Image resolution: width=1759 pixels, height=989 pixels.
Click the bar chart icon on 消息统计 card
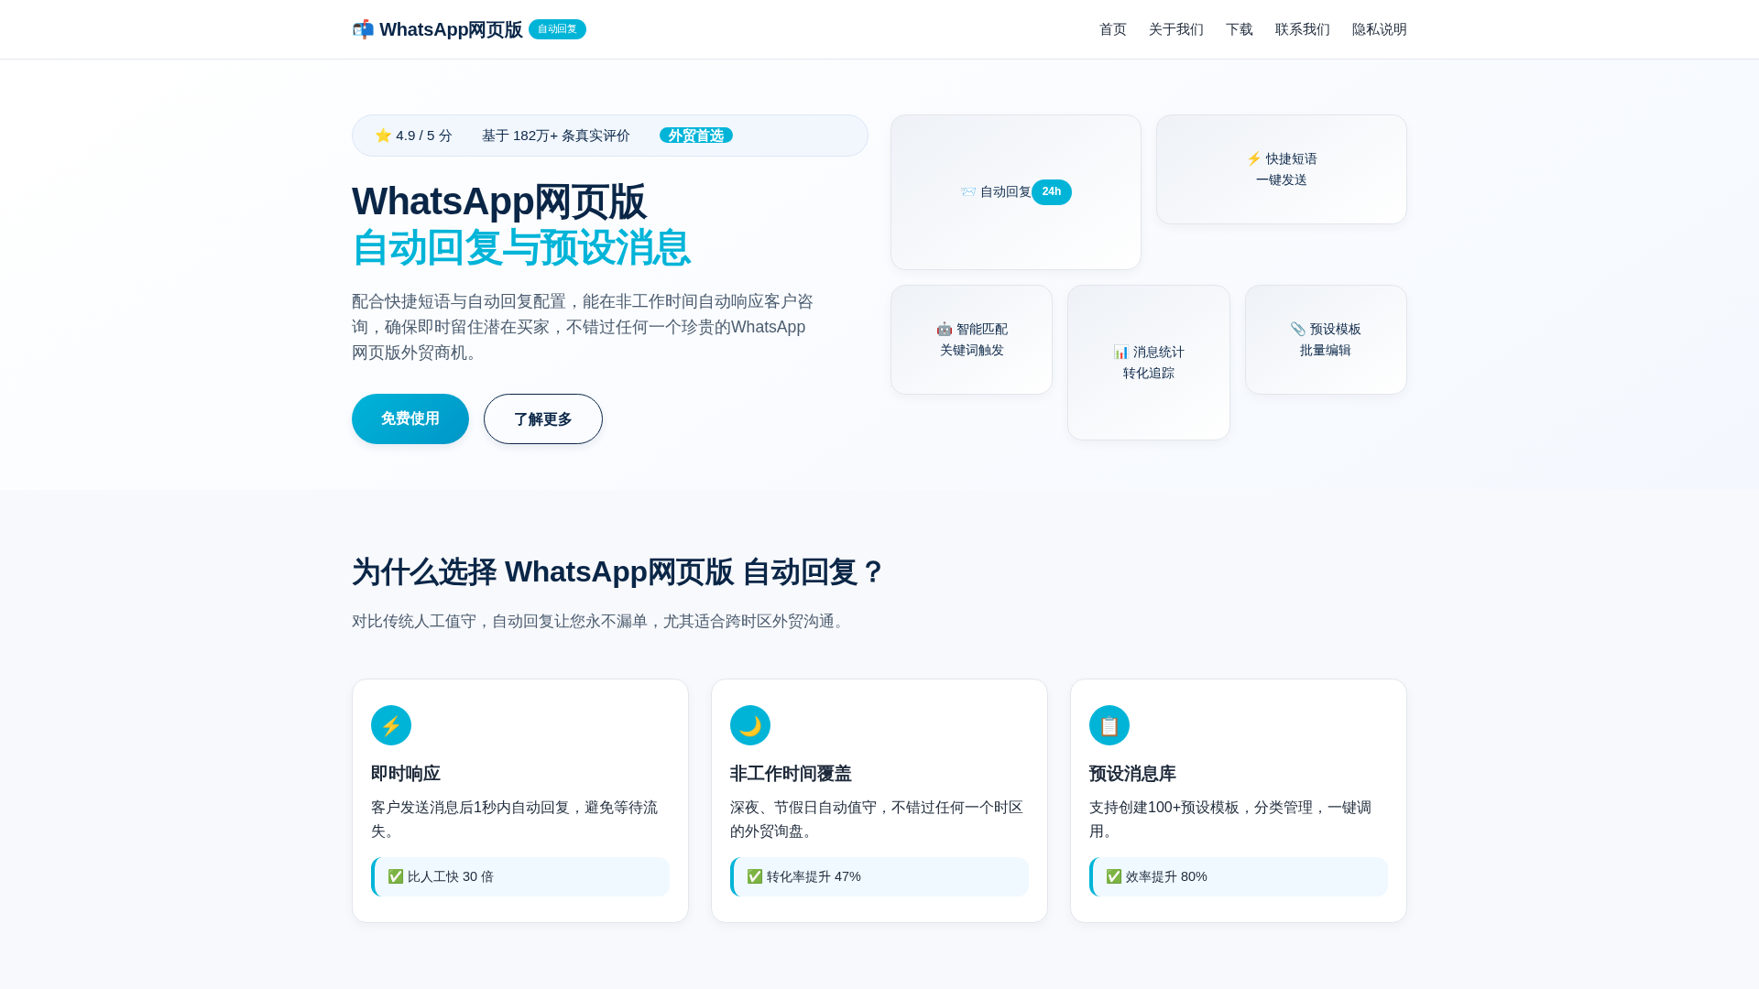click(x=1121, y=352)
